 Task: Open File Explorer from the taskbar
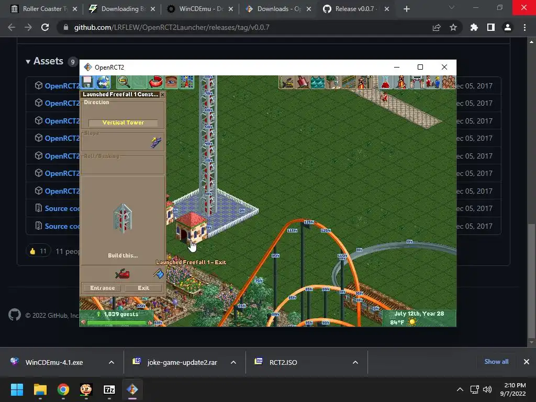coord(40,389)
